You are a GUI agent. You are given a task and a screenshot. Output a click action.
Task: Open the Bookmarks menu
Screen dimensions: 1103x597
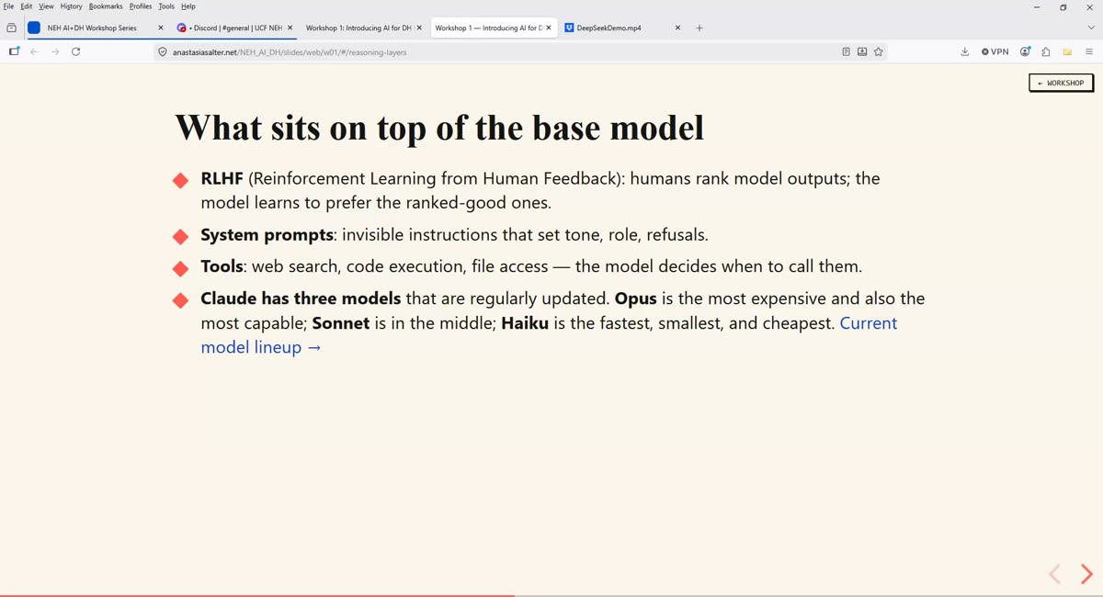(106, 6)
